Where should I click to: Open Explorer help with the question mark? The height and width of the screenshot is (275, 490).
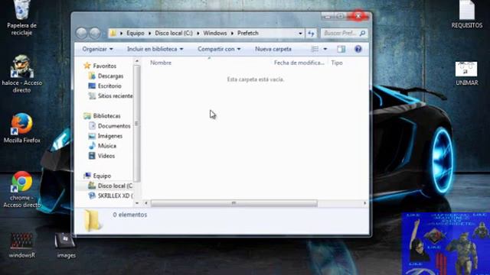coord(358,49)
